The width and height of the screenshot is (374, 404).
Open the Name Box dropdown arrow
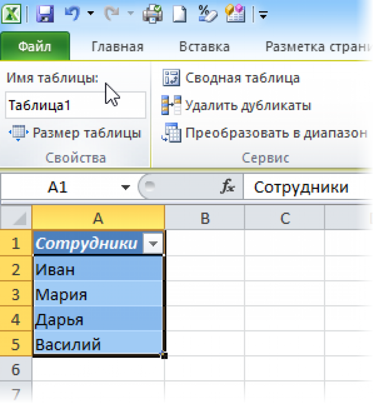pyautogui.click(x=125, y=187)
